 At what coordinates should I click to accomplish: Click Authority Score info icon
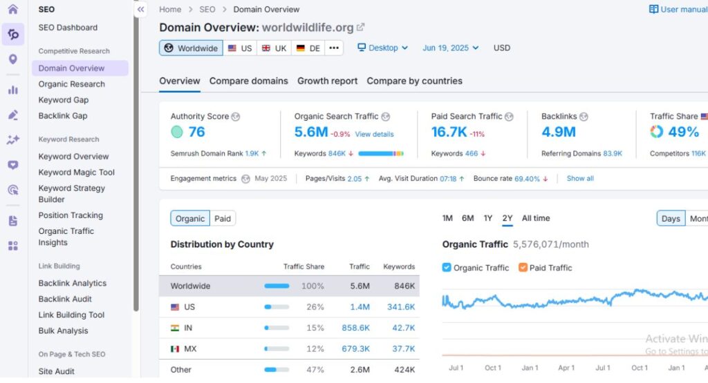click(236, 117)
